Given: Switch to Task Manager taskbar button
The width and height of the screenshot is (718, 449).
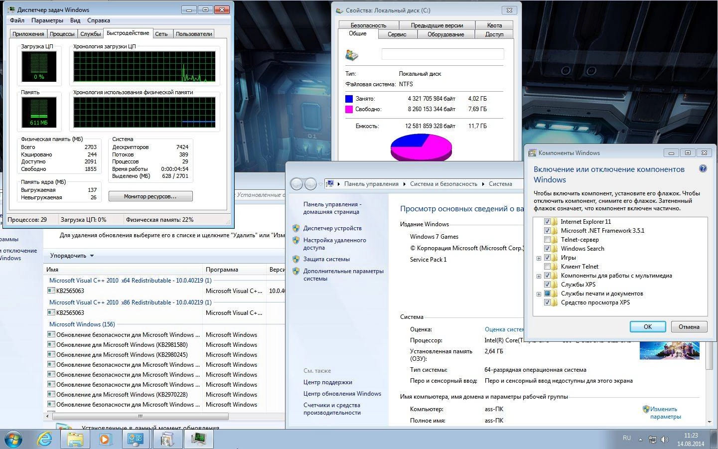Looking at the screenshot, I should (198, 439).
